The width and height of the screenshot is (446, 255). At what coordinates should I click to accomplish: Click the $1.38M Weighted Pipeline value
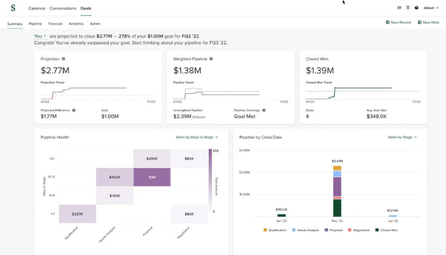click(x=187, y=70)
